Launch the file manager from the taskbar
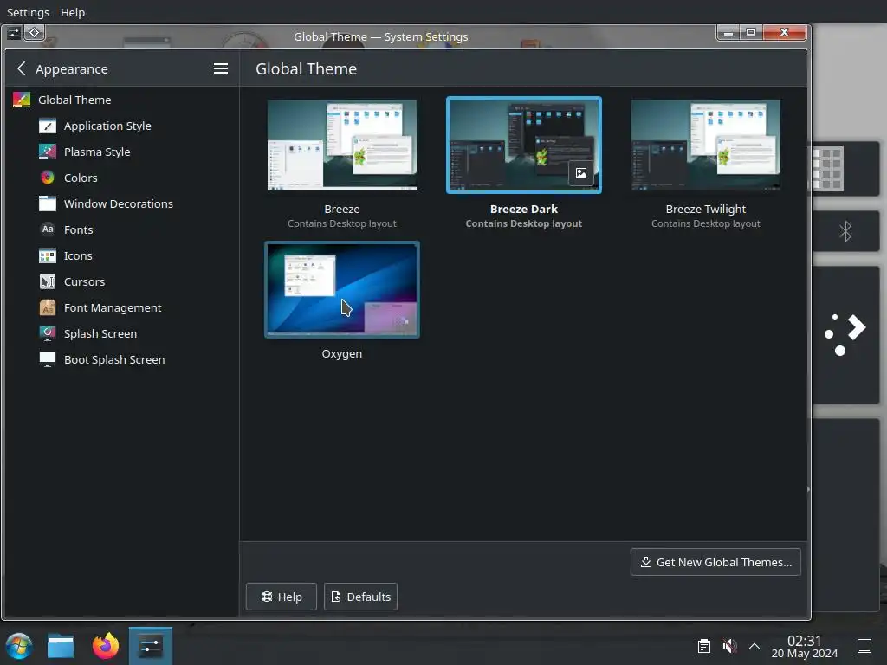 [61, 646]
